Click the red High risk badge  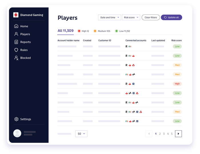click(x=177, y=84)
